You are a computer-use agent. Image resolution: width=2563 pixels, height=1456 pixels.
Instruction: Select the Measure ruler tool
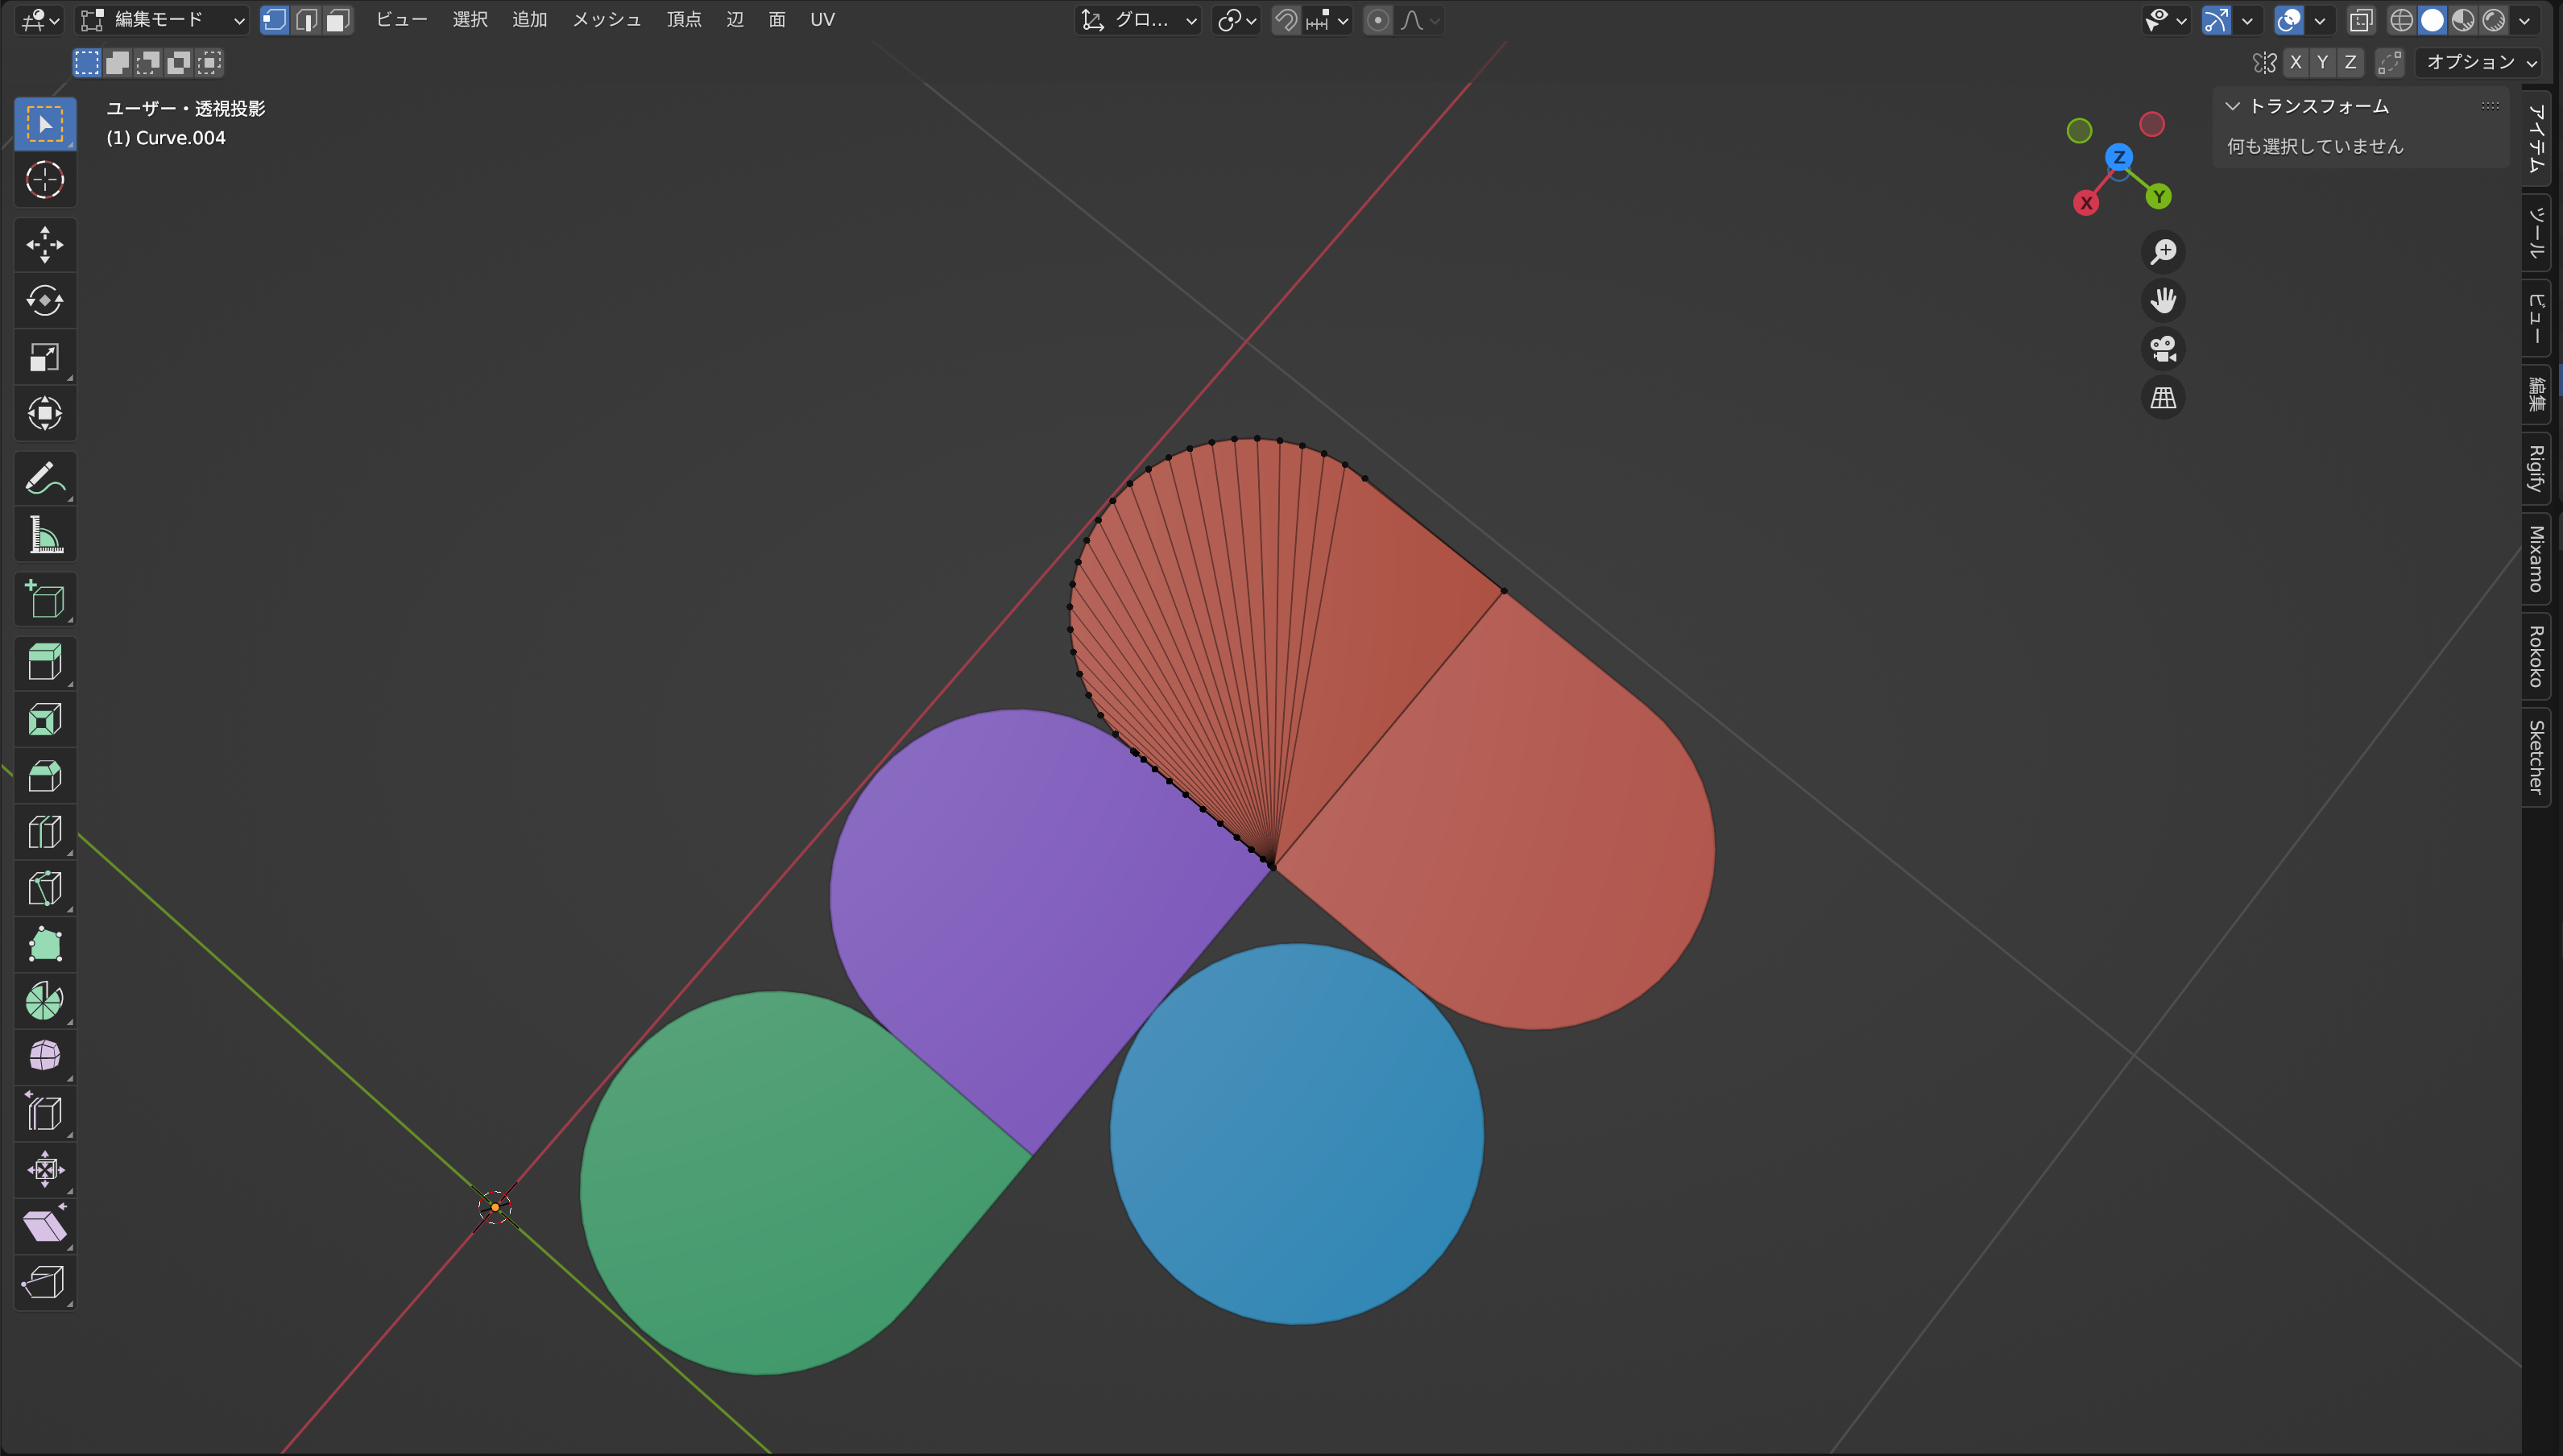[45, 535]
